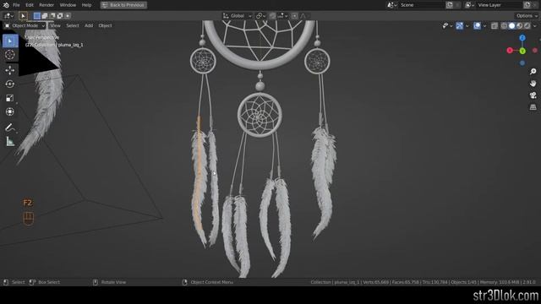Screen dimensions: 541x304
Task: Click the Scene name field
Action: point(422,5)
